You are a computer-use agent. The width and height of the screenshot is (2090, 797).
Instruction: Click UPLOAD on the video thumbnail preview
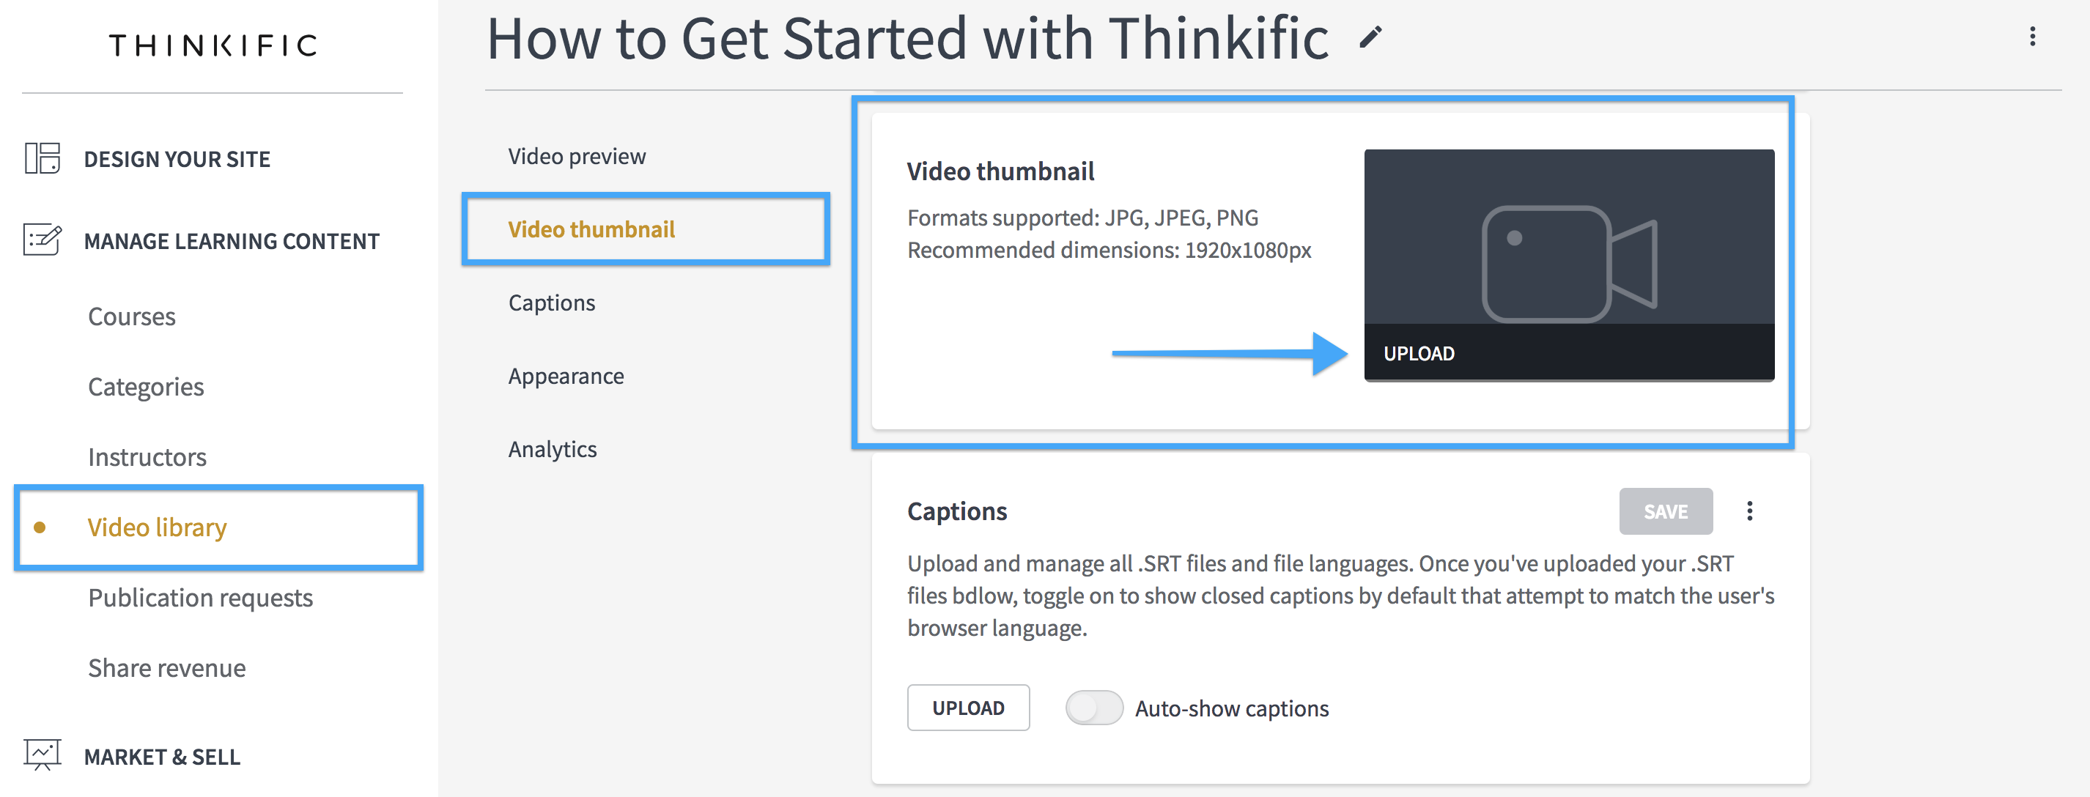(x=1419, y=354)
